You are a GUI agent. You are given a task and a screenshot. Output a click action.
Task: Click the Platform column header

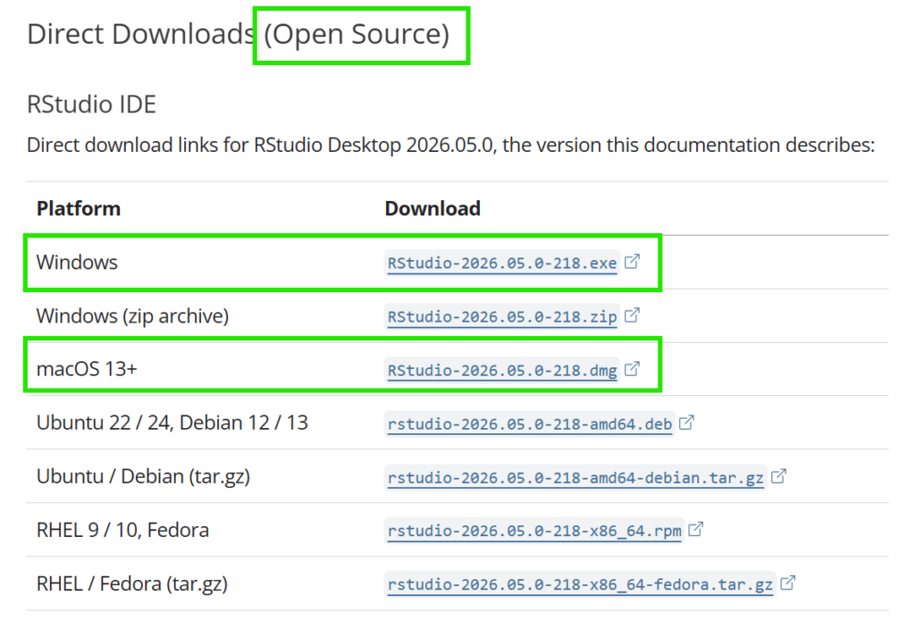click(x=79, y=208)
